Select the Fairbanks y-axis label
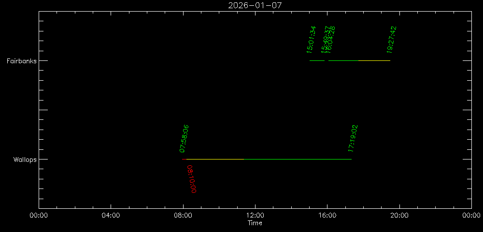This screenshot has width=483, height=232. click(x=21, y=61)
